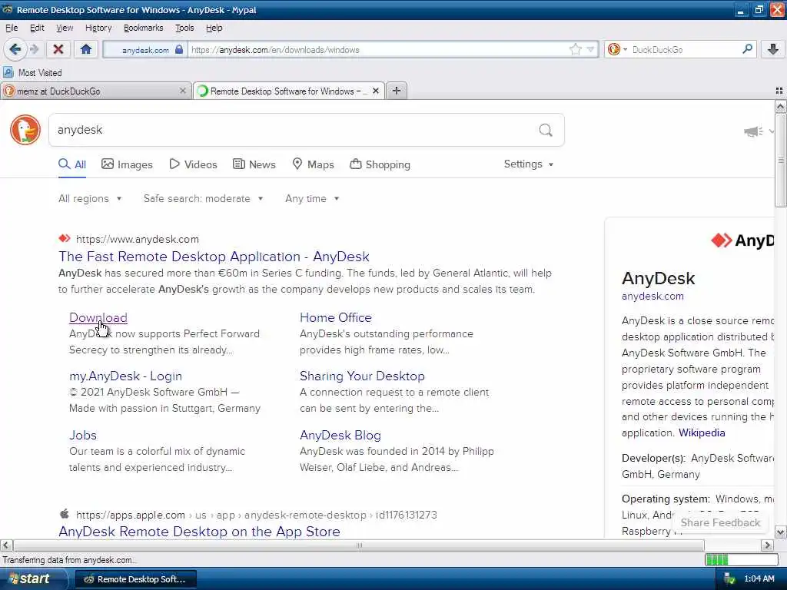Open the URL history dropdown arrow
This screenshot has height=590, width=787.
click(x=590, y=49)
